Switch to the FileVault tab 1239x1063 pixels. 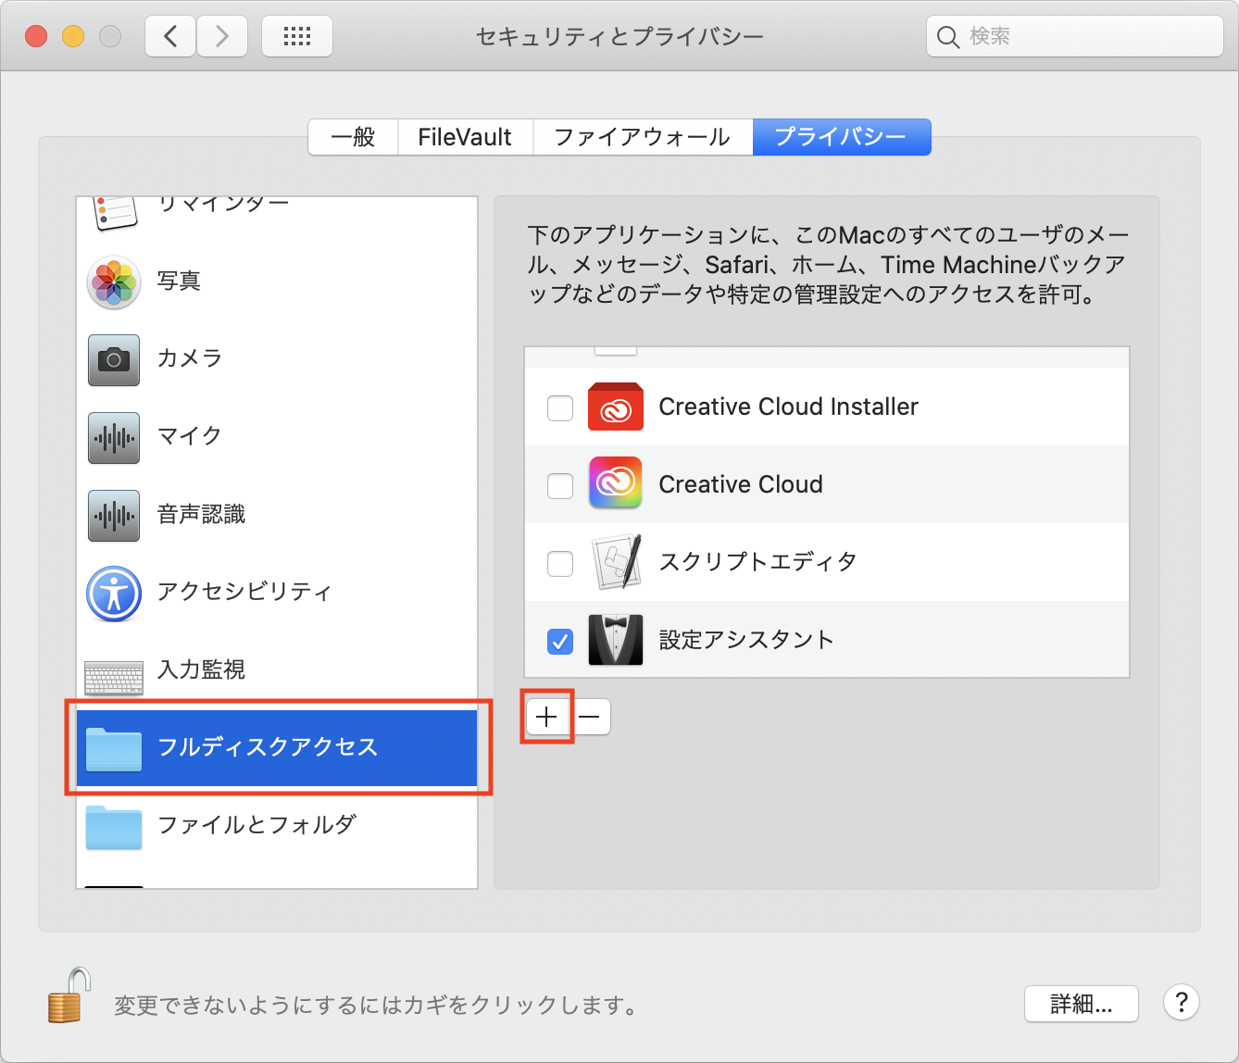click(465, 136)
